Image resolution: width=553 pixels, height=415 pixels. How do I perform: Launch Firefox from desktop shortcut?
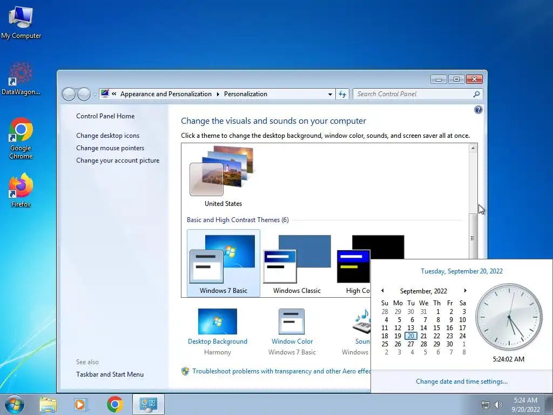point(21,190)
